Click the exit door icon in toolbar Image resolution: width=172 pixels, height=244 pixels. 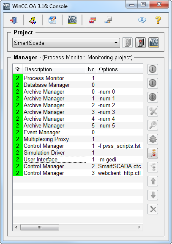(x=14, y=20)
